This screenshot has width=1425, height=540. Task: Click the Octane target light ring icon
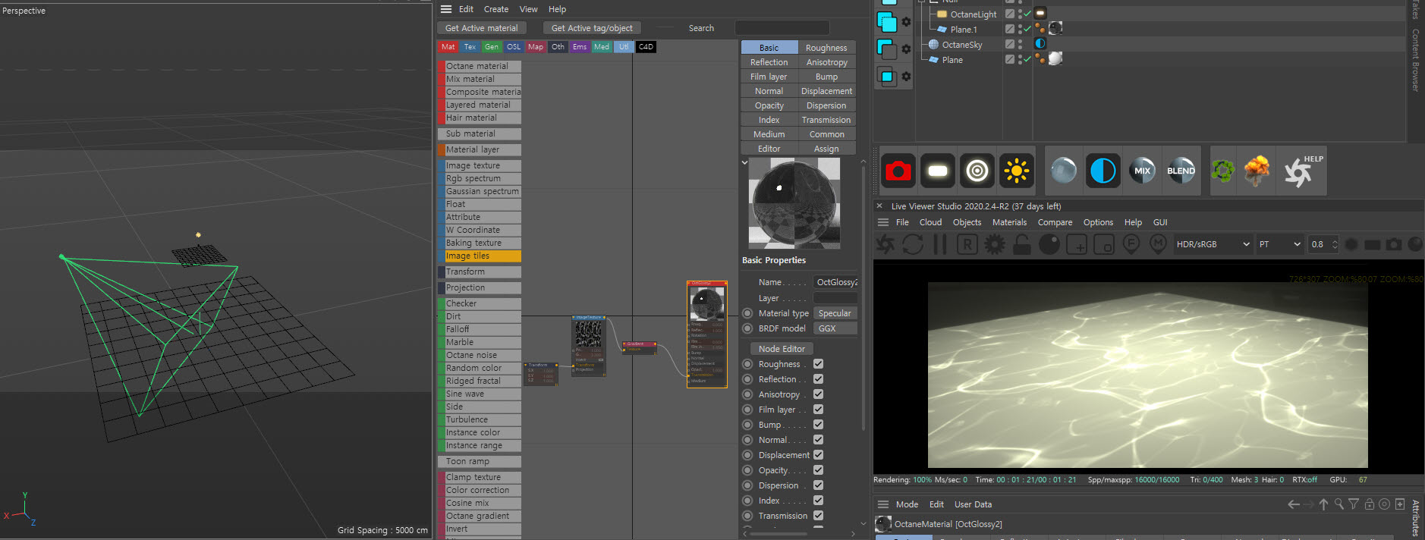click(x=977, y=171)
